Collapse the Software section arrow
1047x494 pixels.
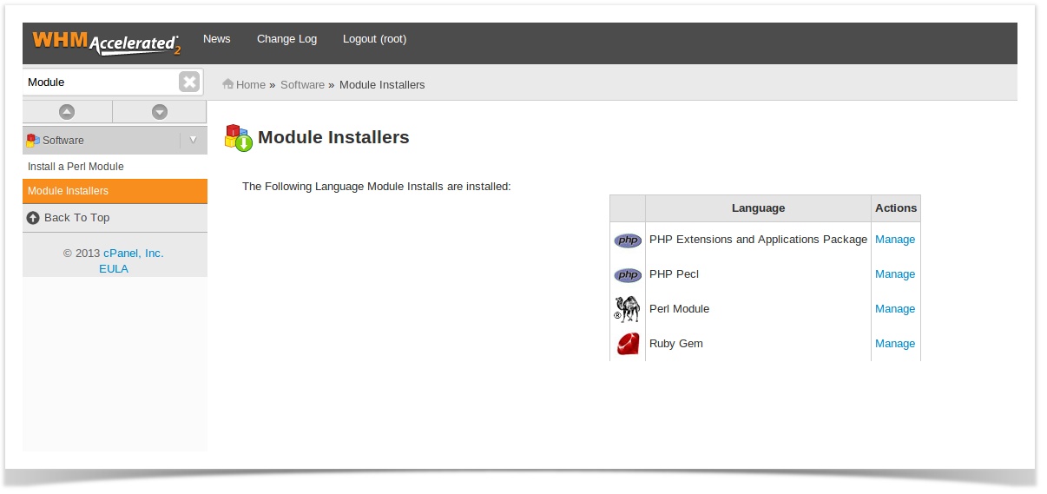tap(193, 140)
